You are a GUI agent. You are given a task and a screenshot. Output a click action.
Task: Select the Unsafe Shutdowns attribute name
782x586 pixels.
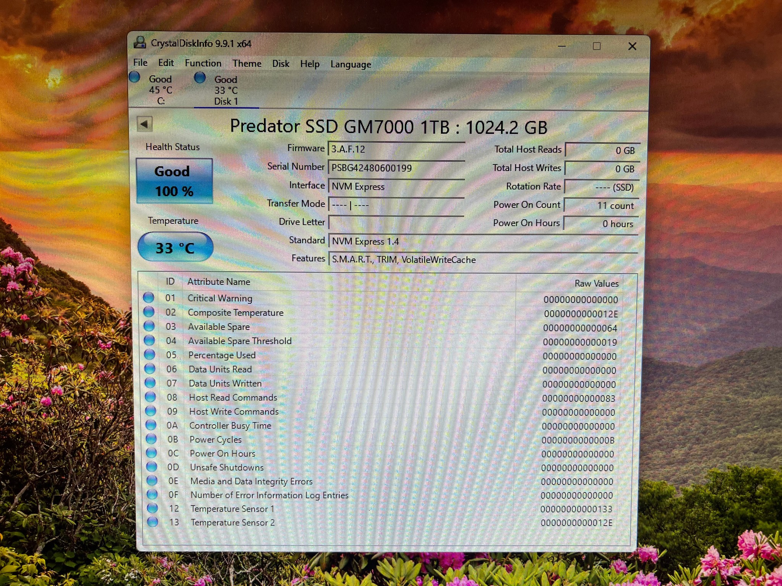pos(227,467)
